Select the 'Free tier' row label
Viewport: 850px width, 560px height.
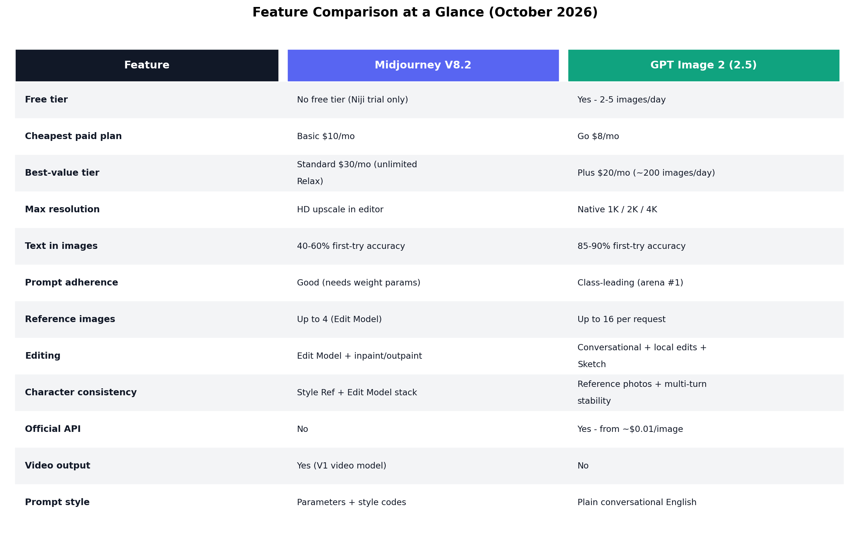tap(46, 100)
